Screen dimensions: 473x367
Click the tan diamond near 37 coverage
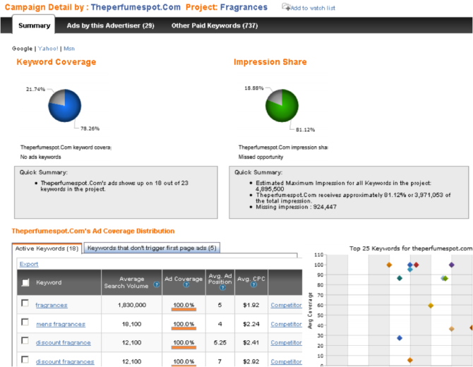pyautogui.click(x=451, y=329)
